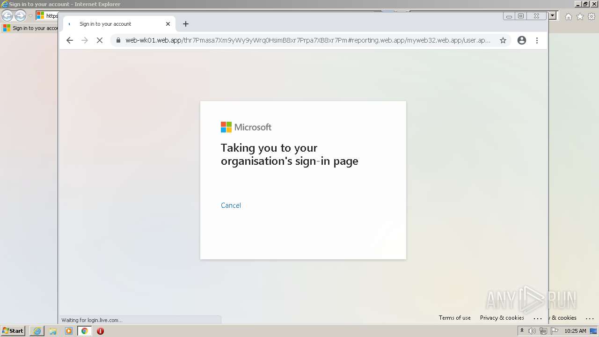Viewport: 599px width, 337px height.
Task: Select the 'Sign in to your account' Chrome tab
Action: click(119, 24)
